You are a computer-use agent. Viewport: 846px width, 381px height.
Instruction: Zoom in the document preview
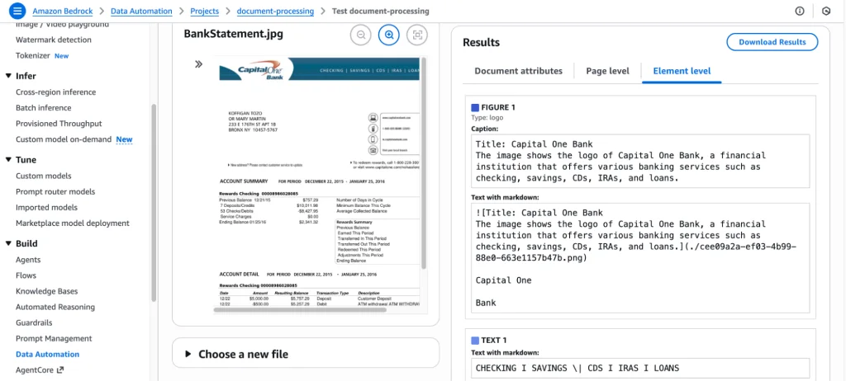[x=389, y=35]
